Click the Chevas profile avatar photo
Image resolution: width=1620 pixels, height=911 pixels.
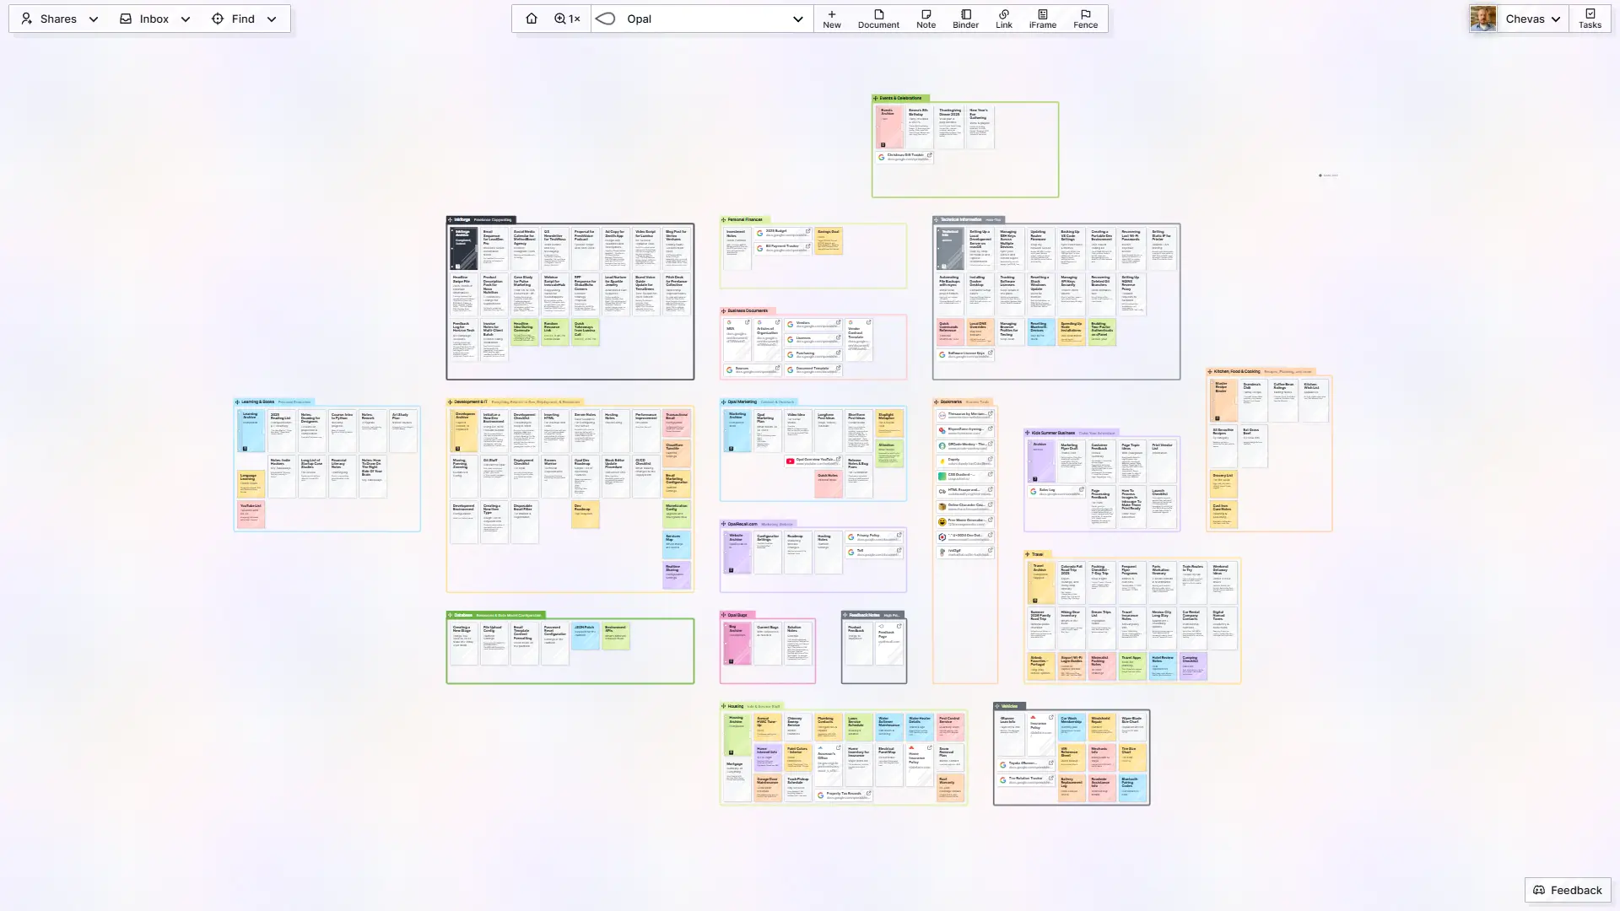(1482, 19)
